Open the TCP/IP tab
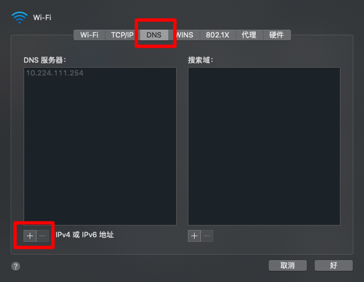Viewport: 364px width, 282px height. [x=122, y=35]
